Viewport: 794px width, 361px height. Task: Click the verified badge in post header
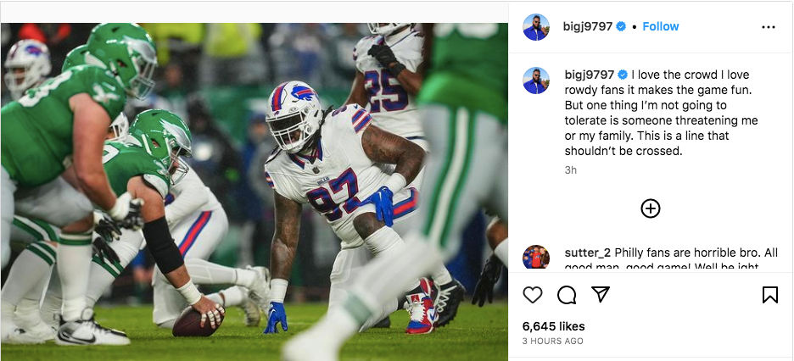point(621,27)
